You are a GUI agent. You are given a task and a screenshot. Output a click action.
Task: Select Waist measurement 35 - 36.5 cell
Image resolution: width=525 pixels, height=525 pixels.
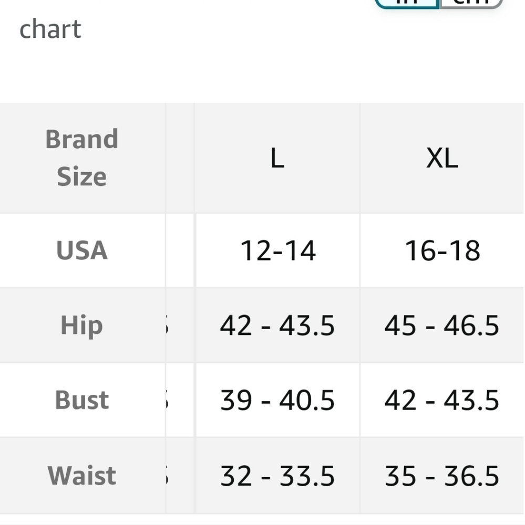442,476
